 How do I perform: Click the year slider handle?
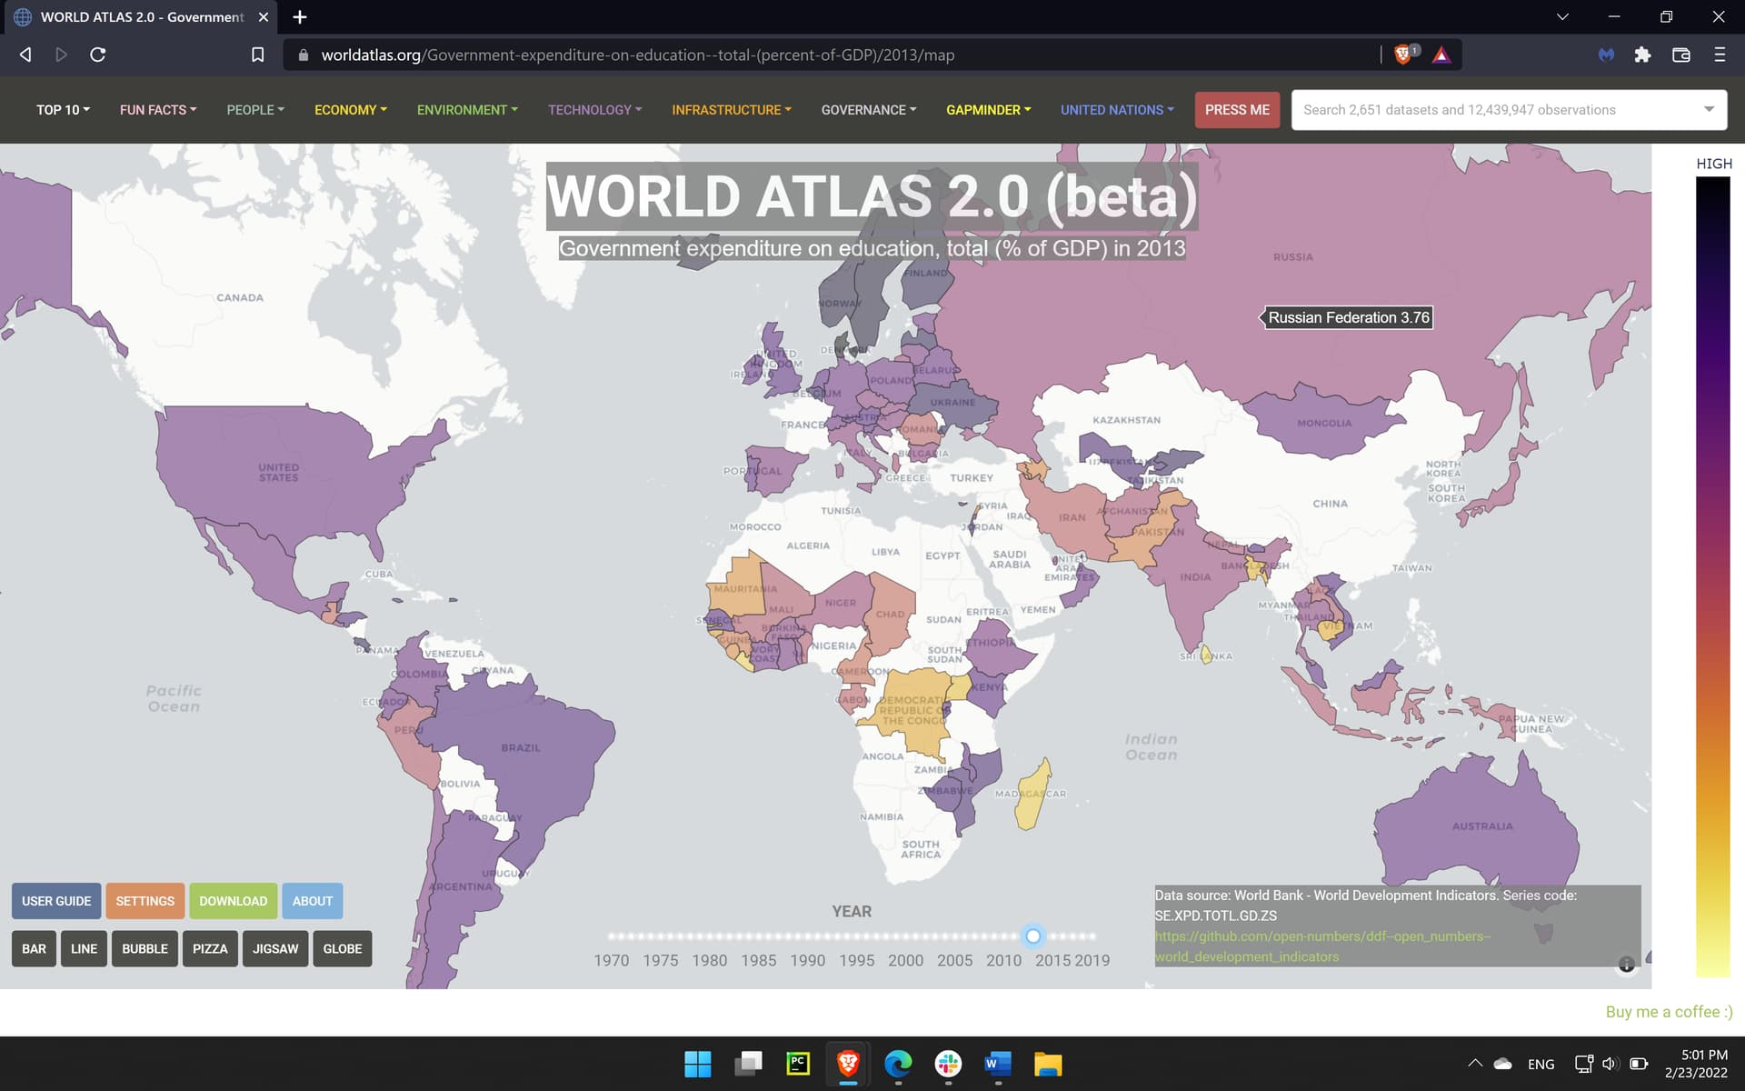coord(1033,936)
